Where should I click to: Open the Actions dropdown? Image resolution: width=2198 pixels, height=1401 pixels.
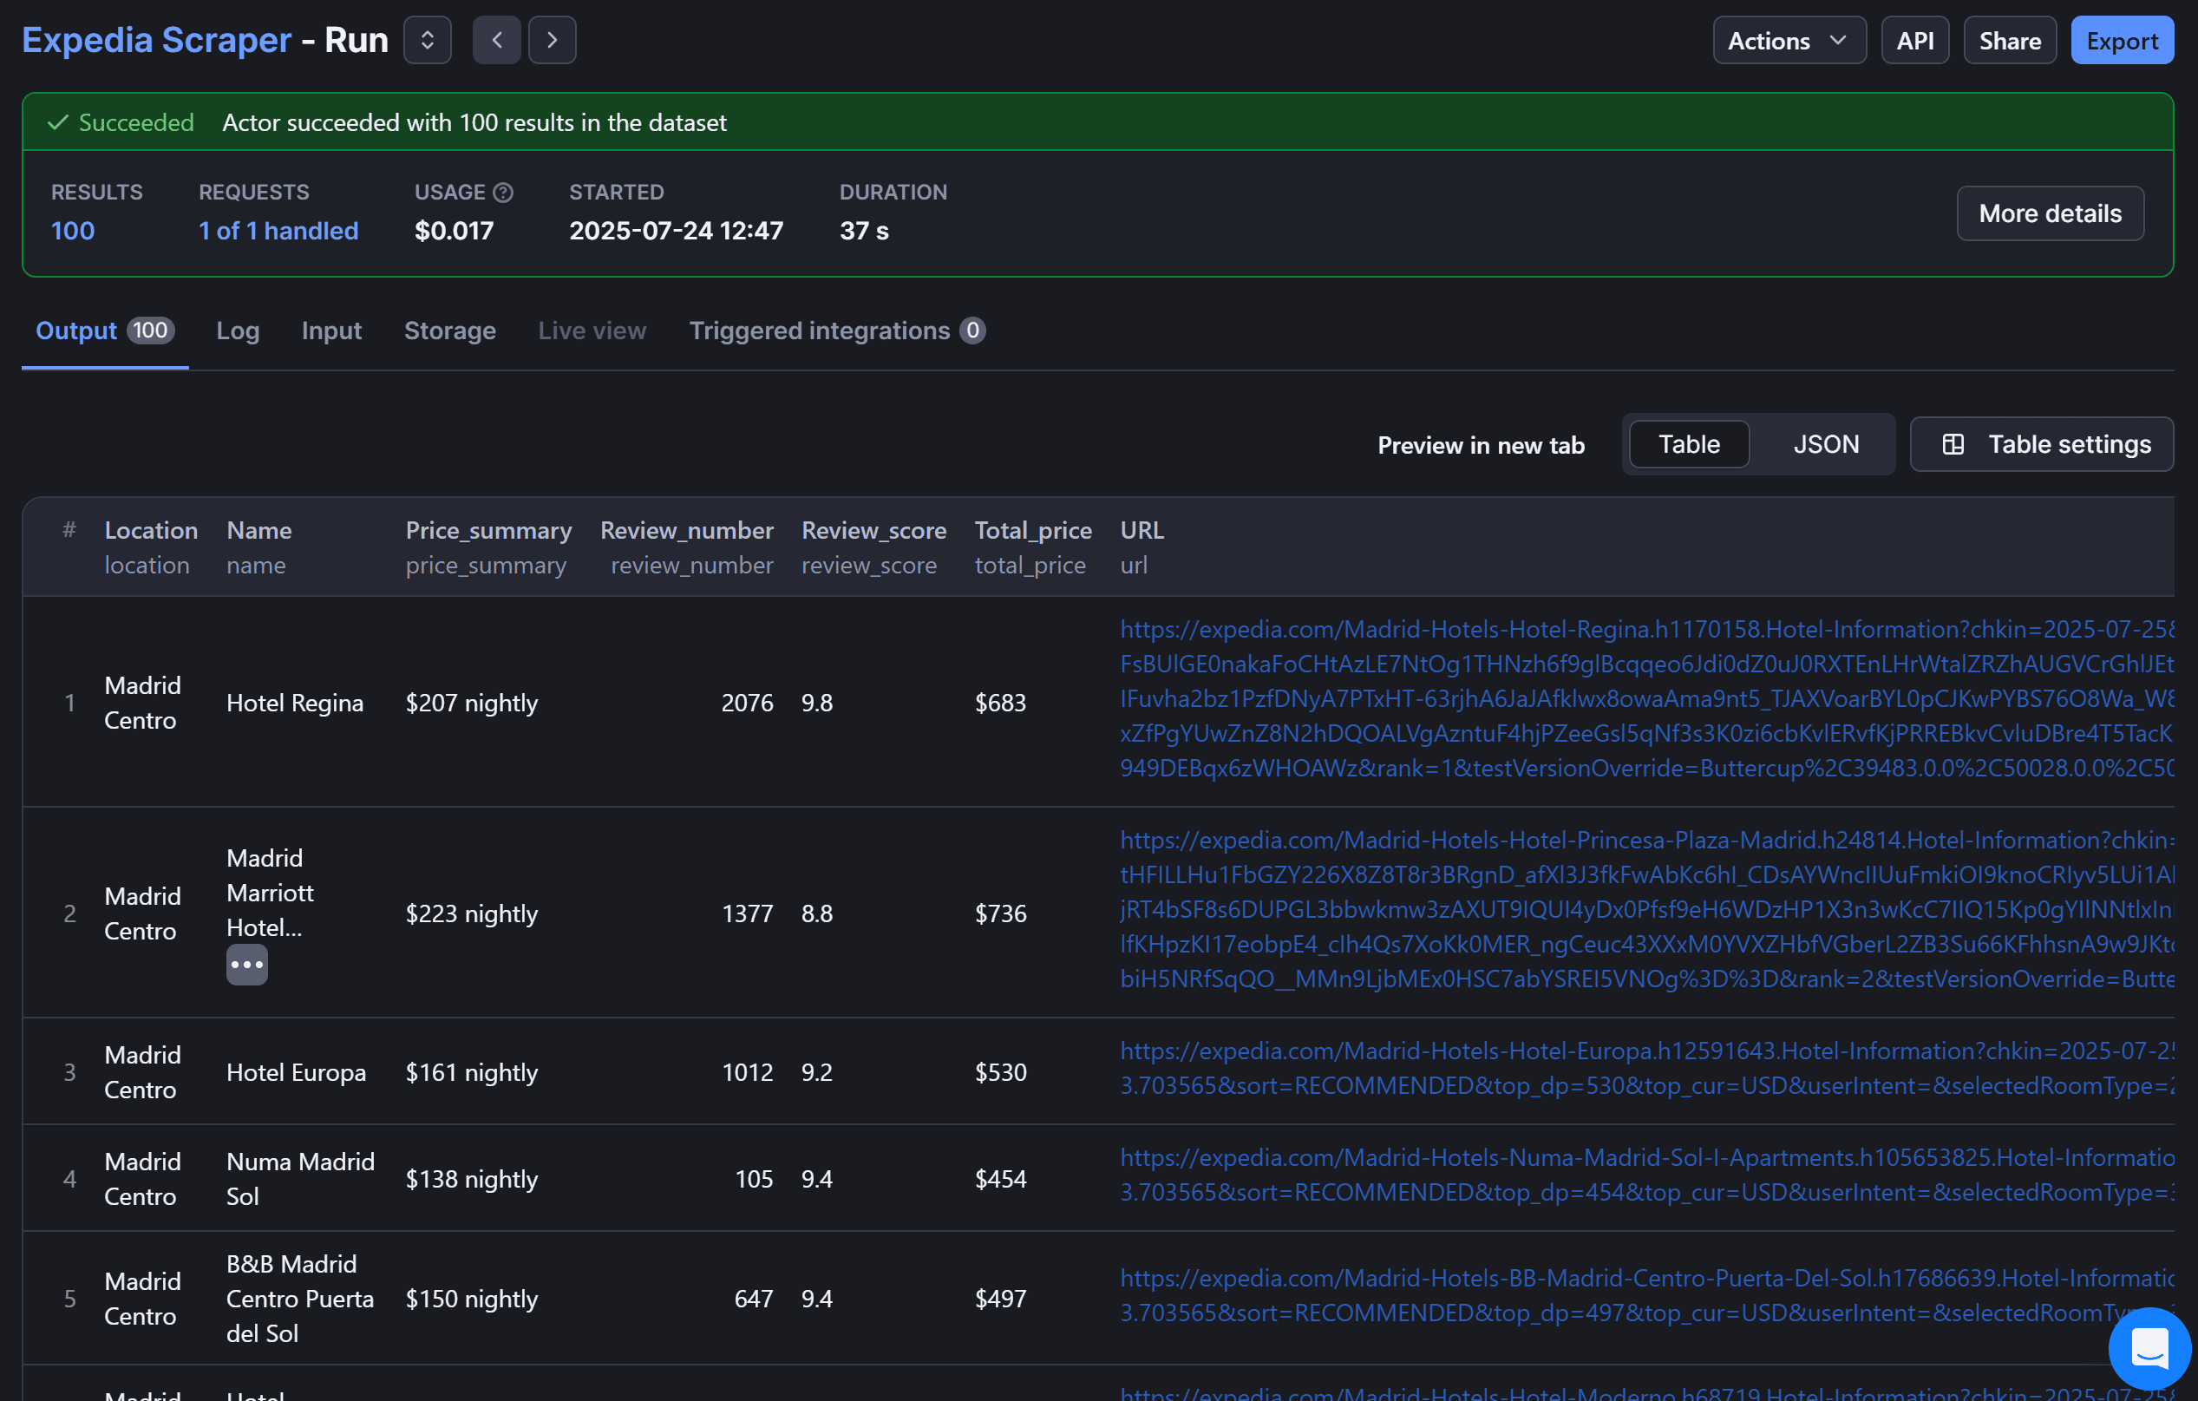[1787, 39]
